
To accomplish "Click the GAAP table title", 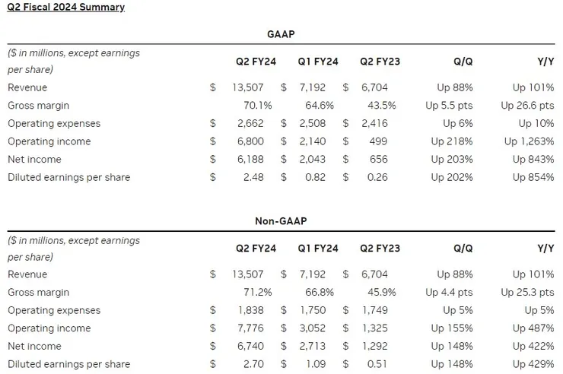I will (x=281, y=35).
